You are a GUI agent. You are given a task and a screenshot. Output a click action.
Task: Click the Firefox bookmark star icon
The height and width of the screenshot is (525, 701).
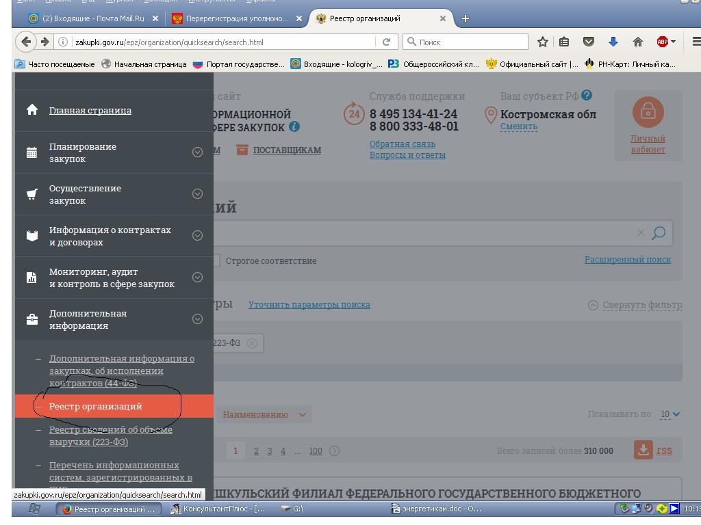(x=543, y=42)
